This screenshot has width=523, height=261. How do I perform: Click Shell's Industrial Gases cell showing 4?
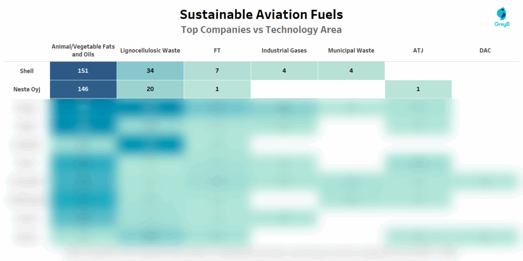pos(284,71)
